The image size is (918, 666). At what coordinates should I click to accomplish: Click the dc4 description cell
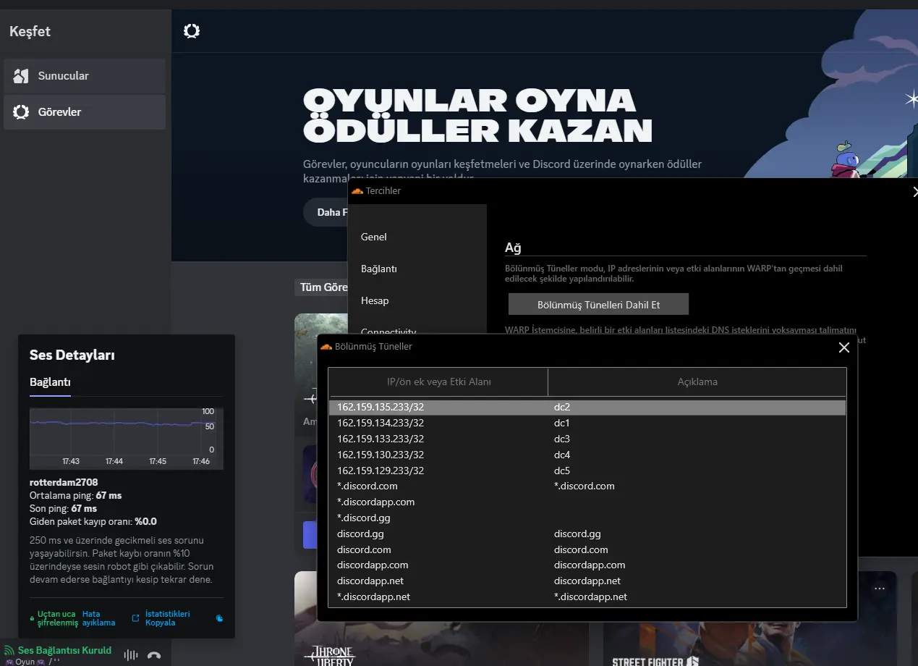(562, 455)
